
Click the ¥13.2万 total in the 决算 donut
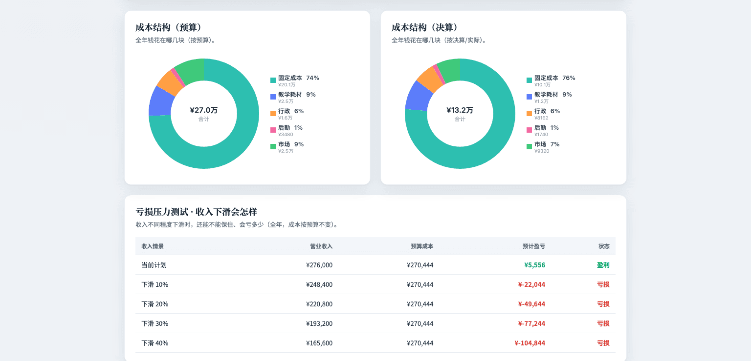click(x=460, y=110)
